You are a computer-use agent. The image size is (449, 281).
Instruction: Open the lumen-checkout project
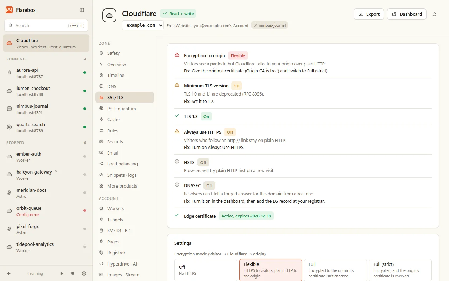coord(46,91)
